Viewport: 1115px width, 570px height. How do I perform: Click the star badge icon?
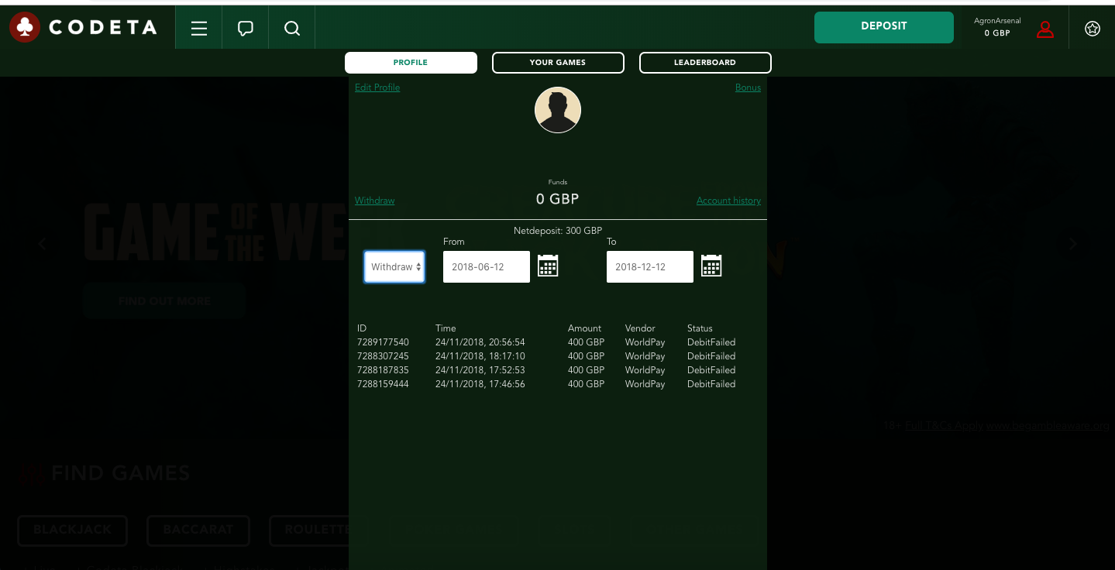1093,29
